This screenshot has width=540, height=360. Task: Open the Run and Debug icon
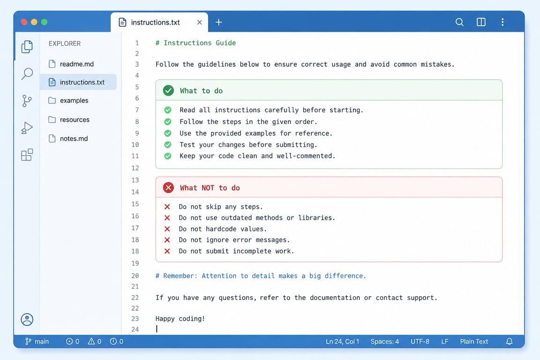[x=27, y=128]
